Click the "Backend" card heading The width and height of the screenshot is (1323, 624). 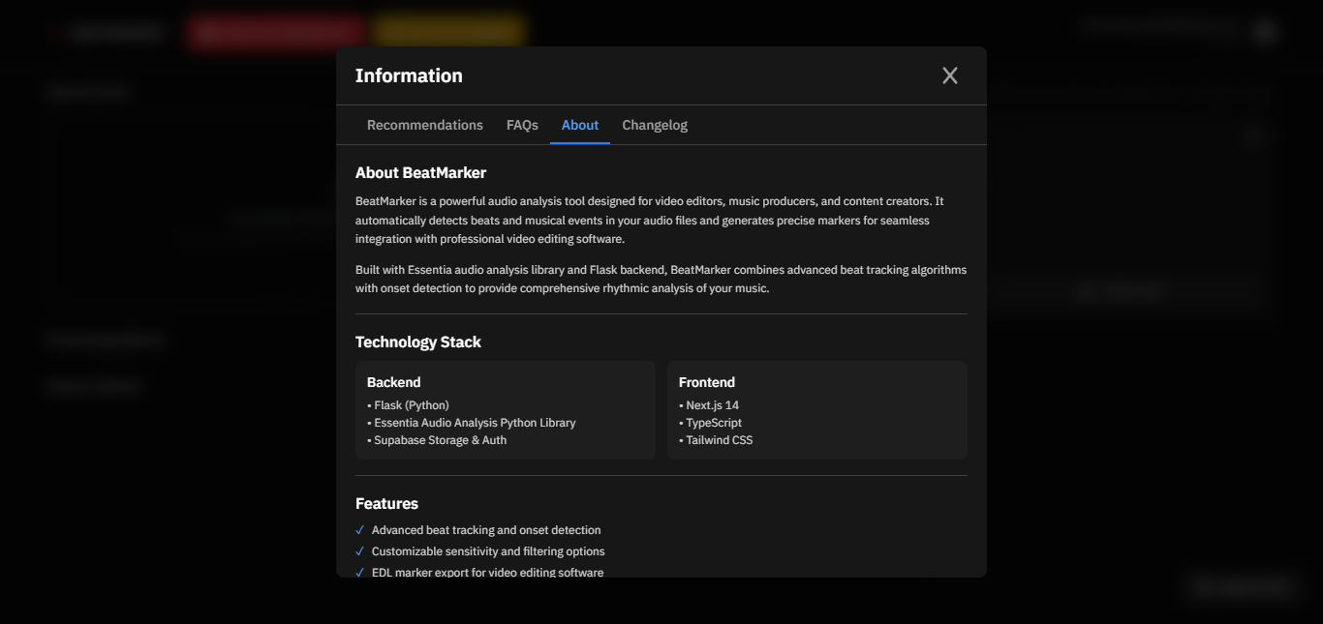(x=393, y=382)
